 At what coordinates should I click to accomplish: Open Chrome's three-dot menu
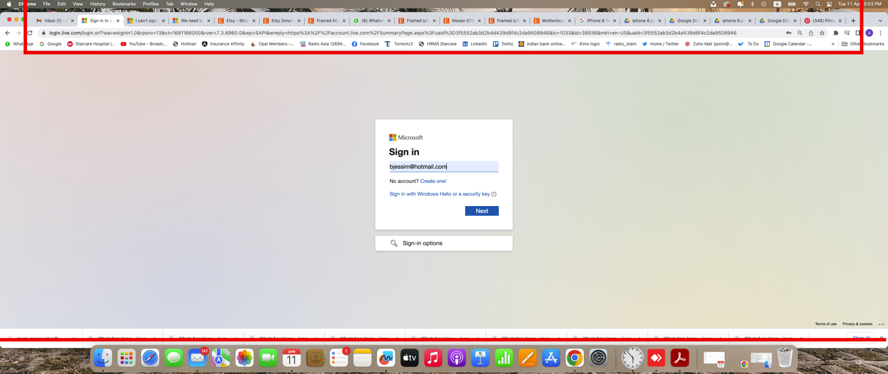(x=880, y=33)
